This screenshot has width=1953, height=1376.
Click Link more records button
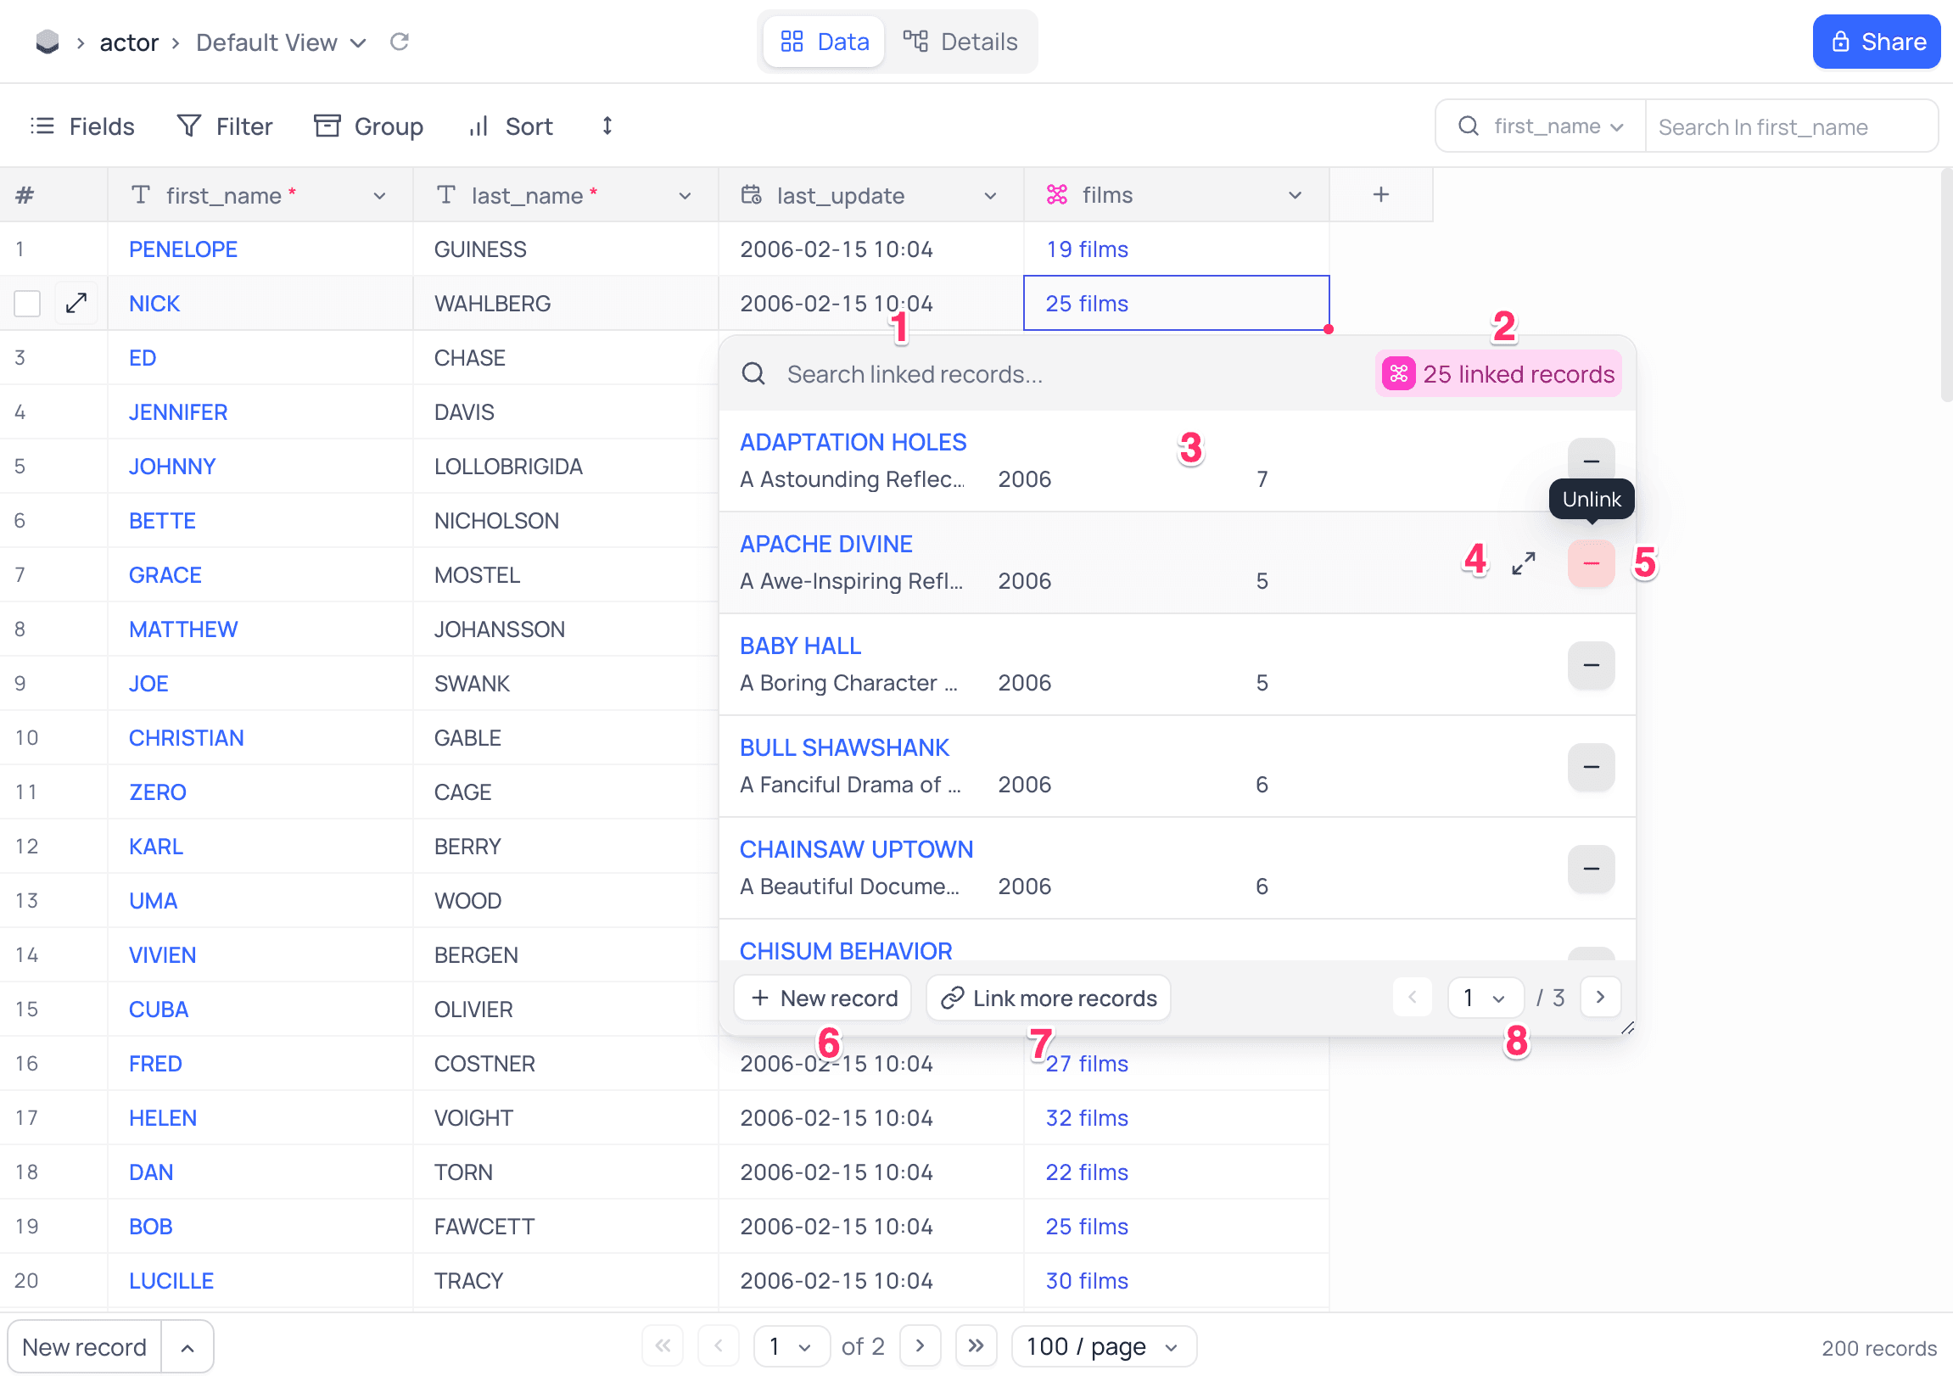pos(1048,998)
